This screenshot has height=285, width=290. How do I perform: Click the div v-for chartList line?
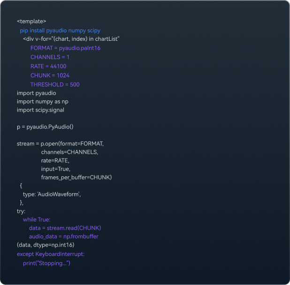coord(71,39)
